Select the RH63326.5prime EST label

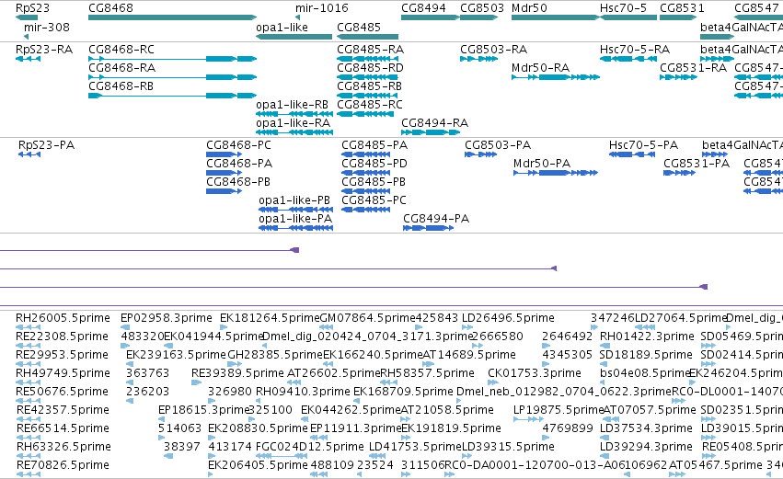click(x=63, y=447)
